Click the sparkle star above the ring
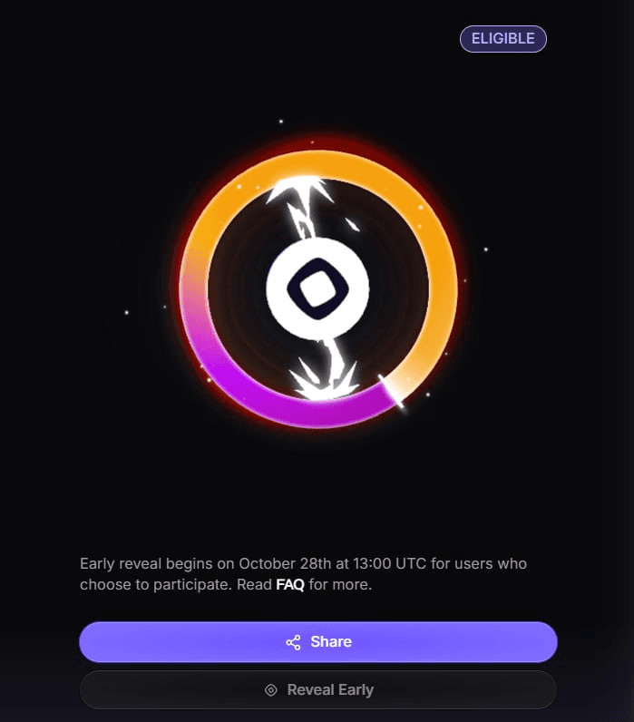The height and width of the screenshot is (722, 634). pos(281,122)
